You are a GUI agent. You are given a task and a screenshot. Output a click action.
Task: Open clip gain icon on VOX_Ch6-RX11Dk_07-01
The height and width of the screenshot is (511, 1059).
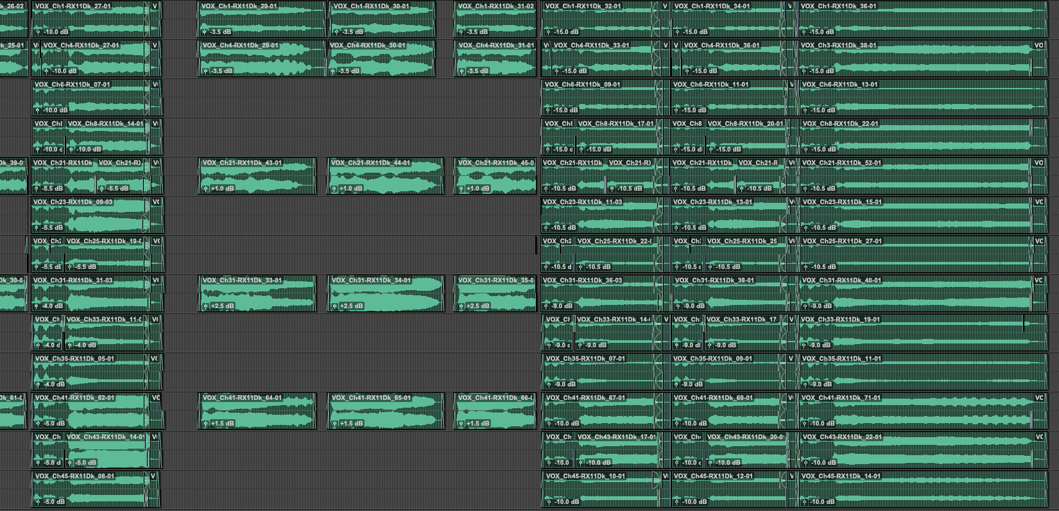pos(37,110)
